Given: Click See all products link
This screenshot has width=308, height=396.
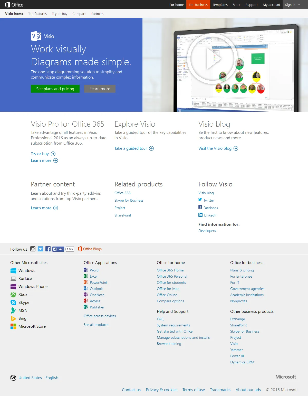Looking at the screenshot, I should coord(96,325).
